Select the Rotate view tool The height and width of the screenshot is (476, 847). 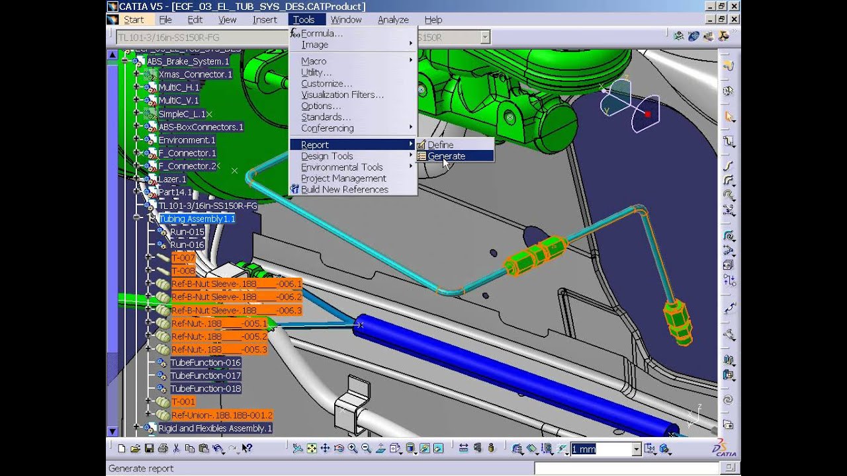point(339,448)
